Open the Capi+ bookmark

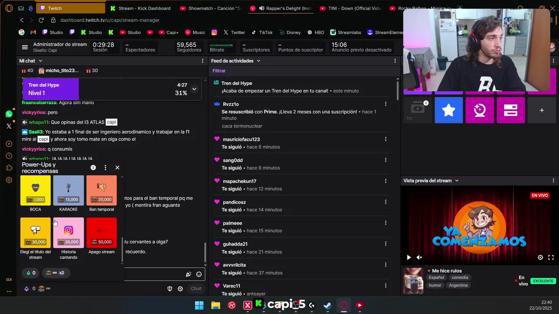point(169,32)
